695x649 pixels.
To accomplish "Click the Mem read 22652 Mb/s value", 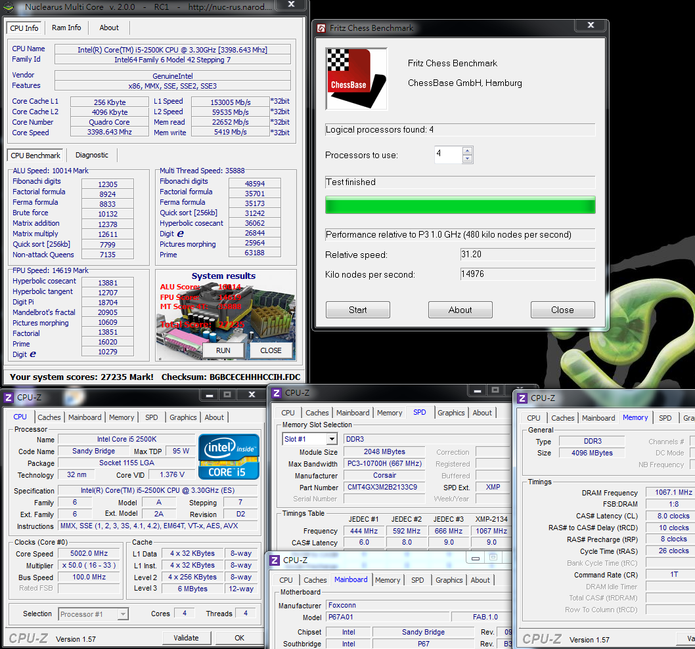I will [x=230, y=122].
